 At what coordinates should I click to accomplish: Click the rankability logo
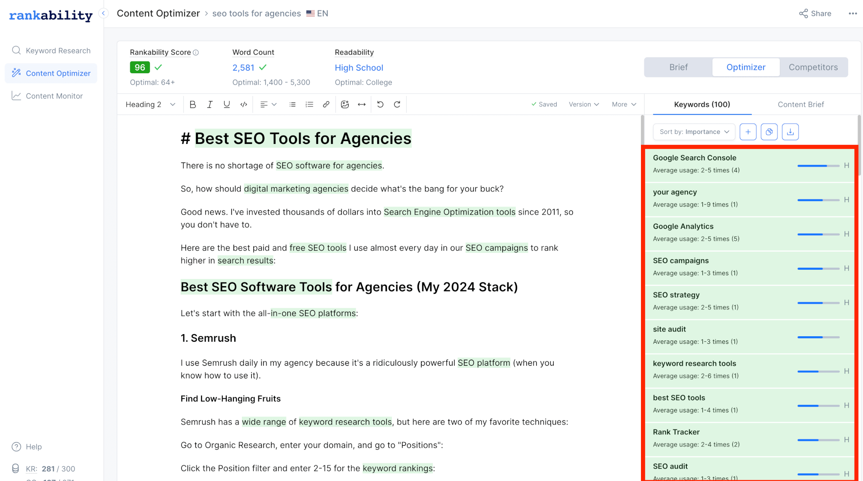click(51, 16)
